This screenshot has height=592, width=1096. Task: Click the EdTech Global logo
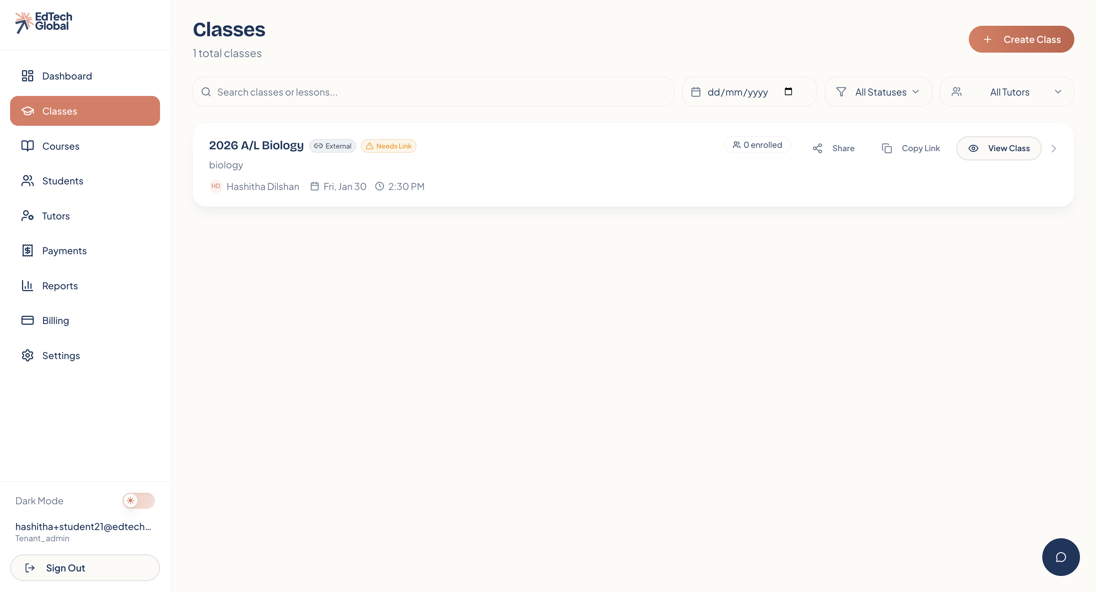pyautogui.click(x=44, y=22)
